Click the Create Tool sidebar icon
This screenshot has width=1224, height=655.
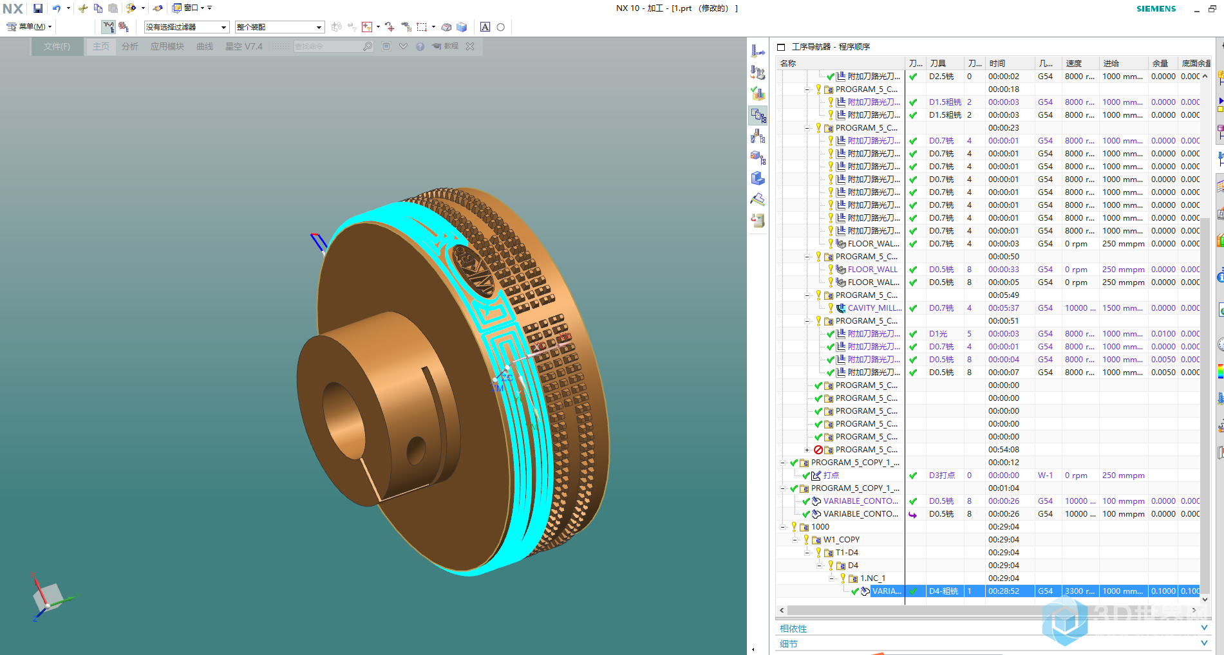click(758, 51)
